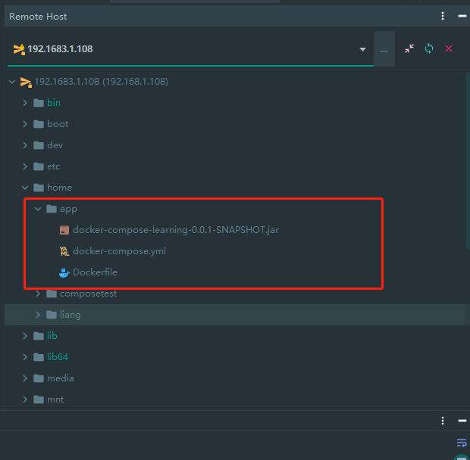This screenshot has width=470, height=460.
Task: Click the red disconnect X icon
Action: (x=449, y=48)
